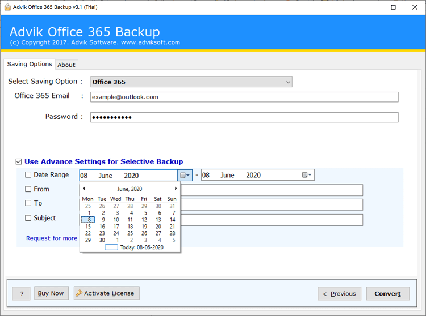Select June 1 in the calendar

tap(89, 213)
